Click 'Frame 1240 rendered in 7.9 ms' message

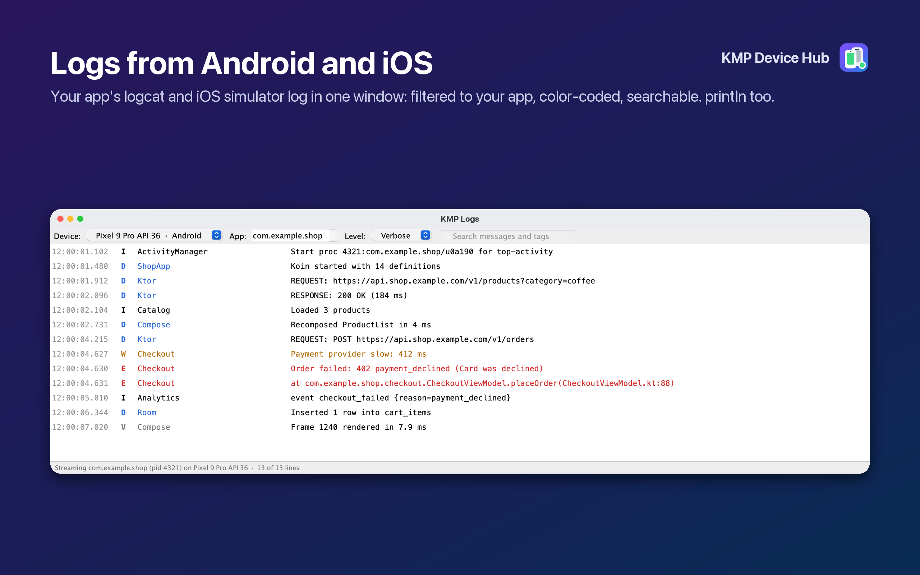click(x=359, y=427)
